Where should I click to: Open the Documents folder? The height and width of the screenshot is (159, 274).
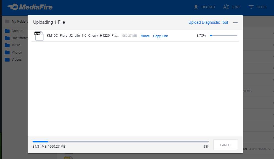coord(20,38)
